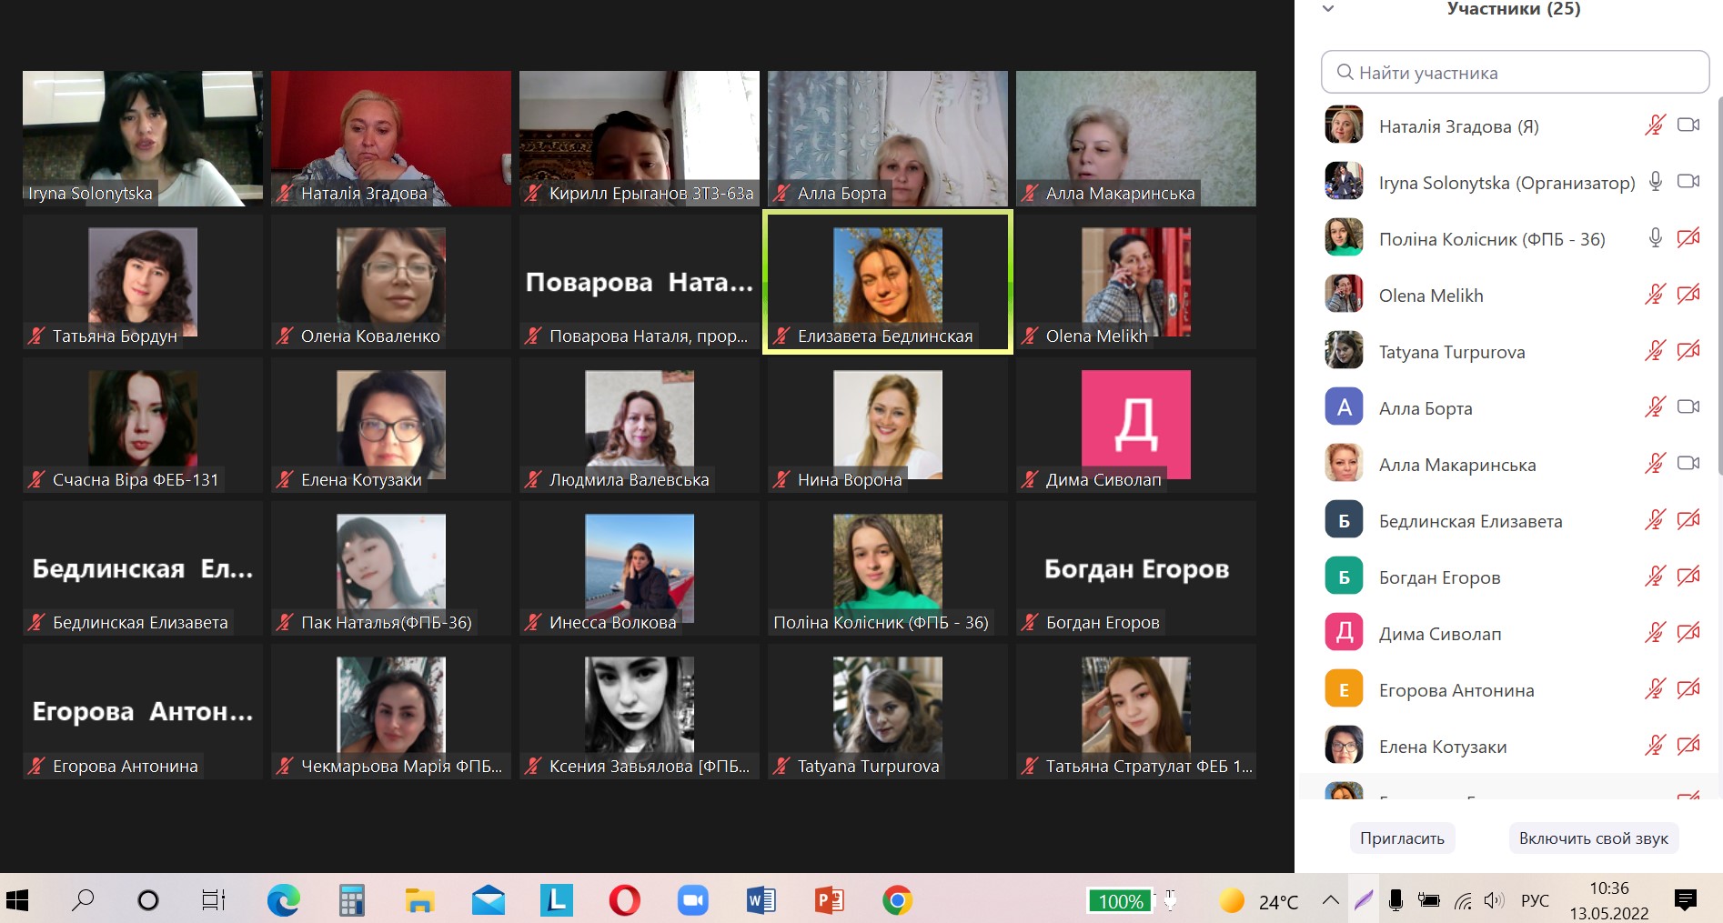Click camera icon for Алла Борта
The image size is (1723, 923).
[1688, 407]
